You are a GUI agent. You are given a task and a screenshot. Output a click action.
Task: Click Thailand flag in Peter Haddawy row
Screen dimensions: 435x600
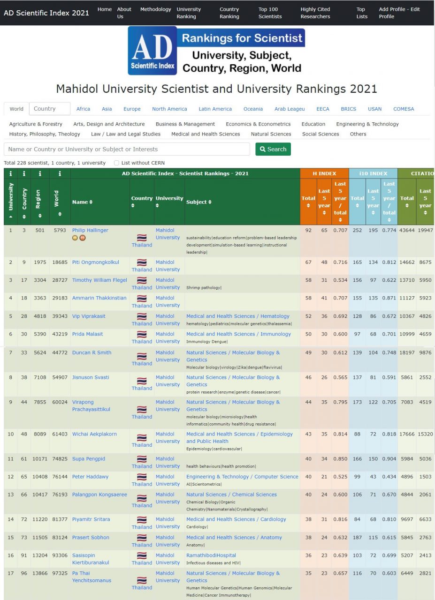coord(142,477)
